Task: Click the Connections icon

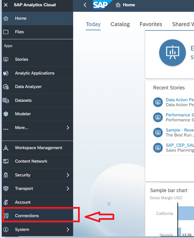Action: click(x=6, y=216)
